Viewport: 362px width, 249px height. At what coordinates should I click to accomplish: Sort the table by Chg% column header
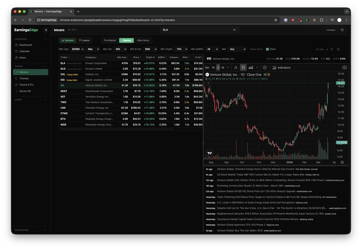coord(150,57)
